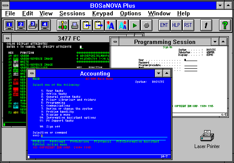This screenshot has width=234, height=163.
Task: Switch to session 2 display icon
Action: (x=21, y=25)
